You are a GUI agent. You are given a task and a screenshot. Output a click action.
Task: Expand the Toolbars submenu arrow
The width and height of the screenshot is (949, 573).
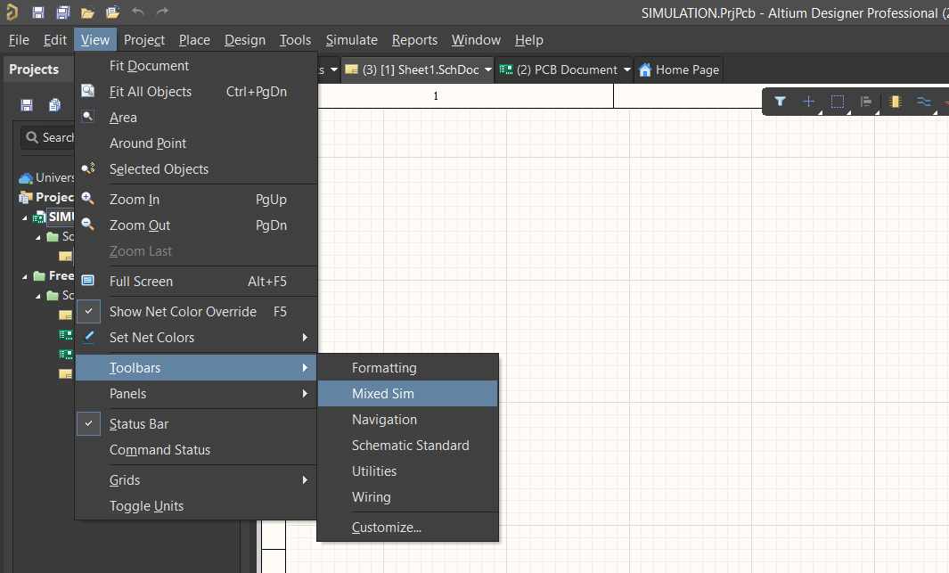coord(305,367)
